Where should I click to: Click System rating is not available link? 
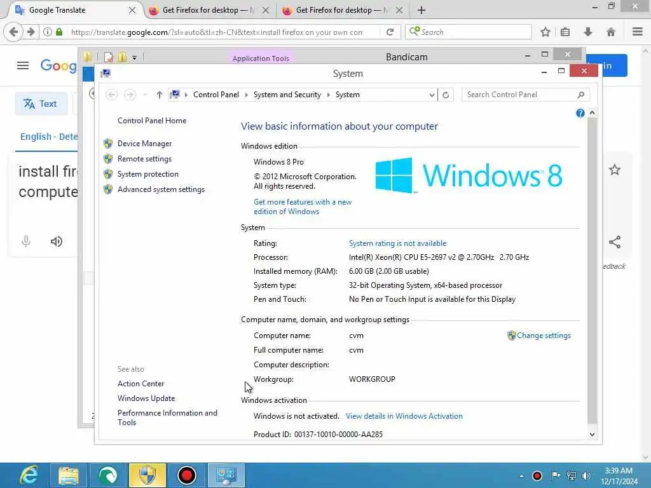398,243
